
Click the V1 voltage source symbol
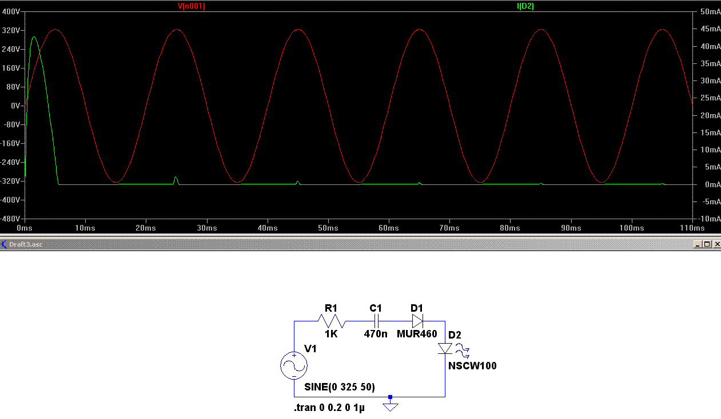[294, 366]
